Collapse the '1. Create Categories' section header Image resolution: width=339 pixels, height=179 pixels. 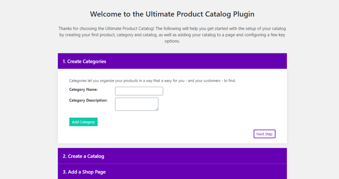tap(172, 61)
